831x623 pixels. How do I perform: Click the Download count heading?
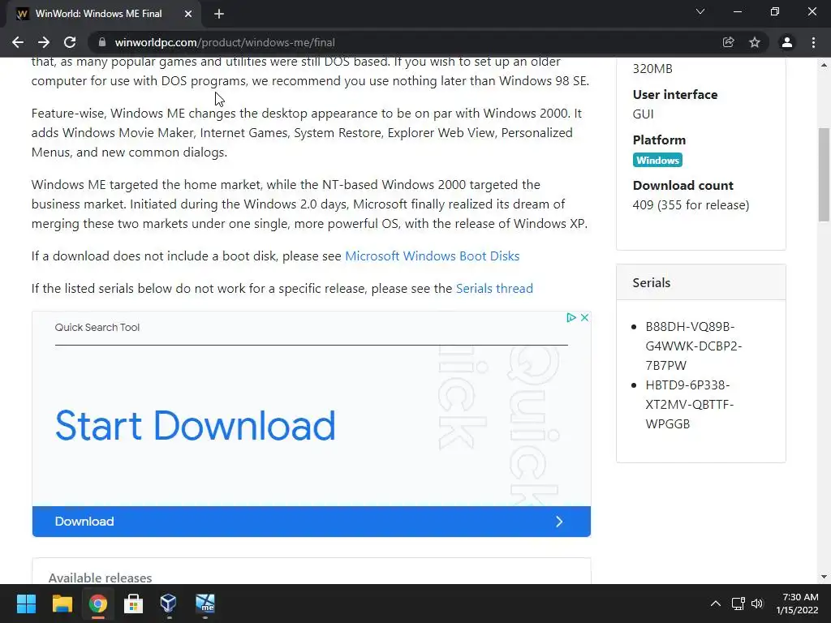click(682, 186)
